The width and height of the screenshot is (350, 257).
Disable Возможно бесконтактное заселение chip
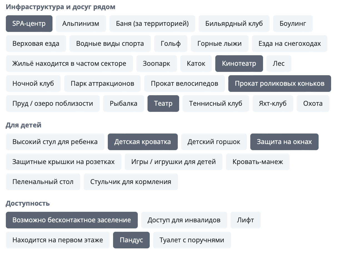coord(72,220)
